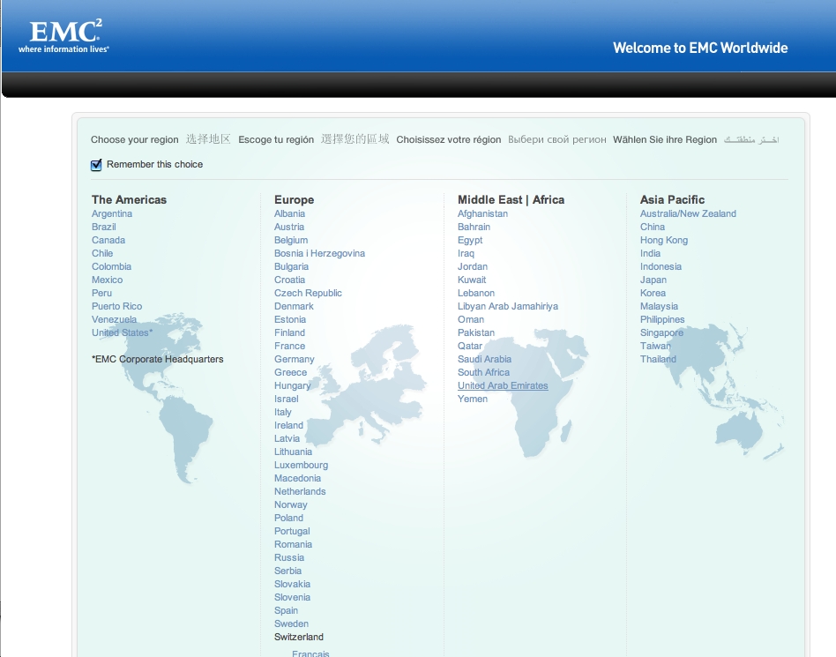Open the Argentina link

112,213
